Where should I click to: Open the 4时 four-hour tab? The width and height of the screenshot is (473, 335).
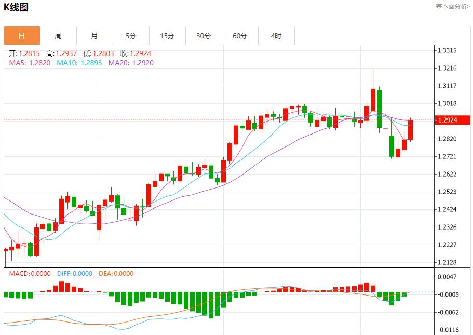(x=276, y=36)
